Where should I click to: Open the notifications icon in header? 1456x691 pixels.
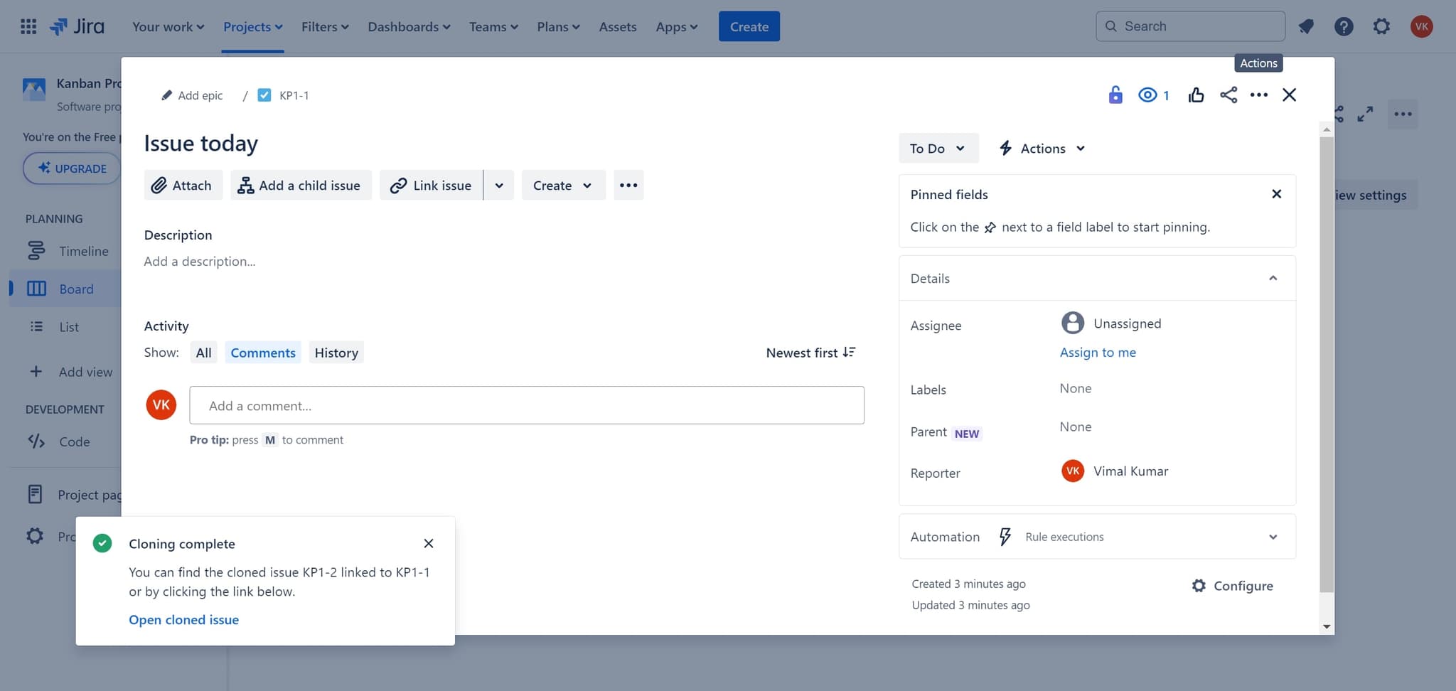(x=1306, y=26)
